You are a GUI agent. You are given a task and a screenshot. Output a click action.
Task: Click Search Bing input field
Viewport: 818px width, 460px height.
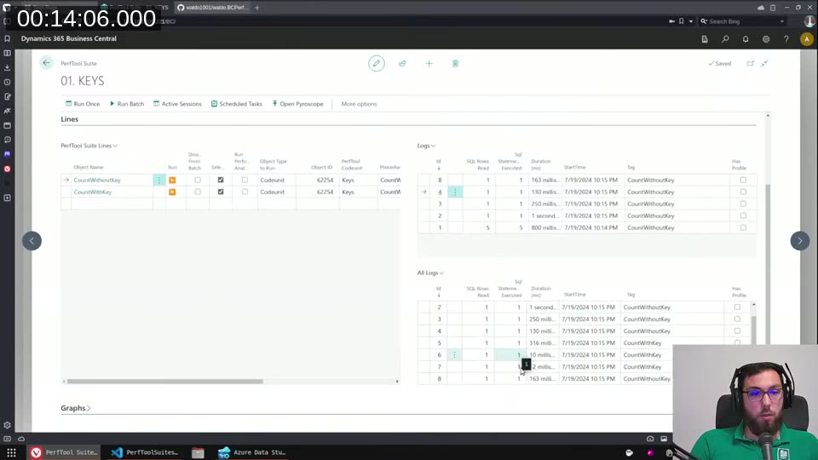point(743,21)
